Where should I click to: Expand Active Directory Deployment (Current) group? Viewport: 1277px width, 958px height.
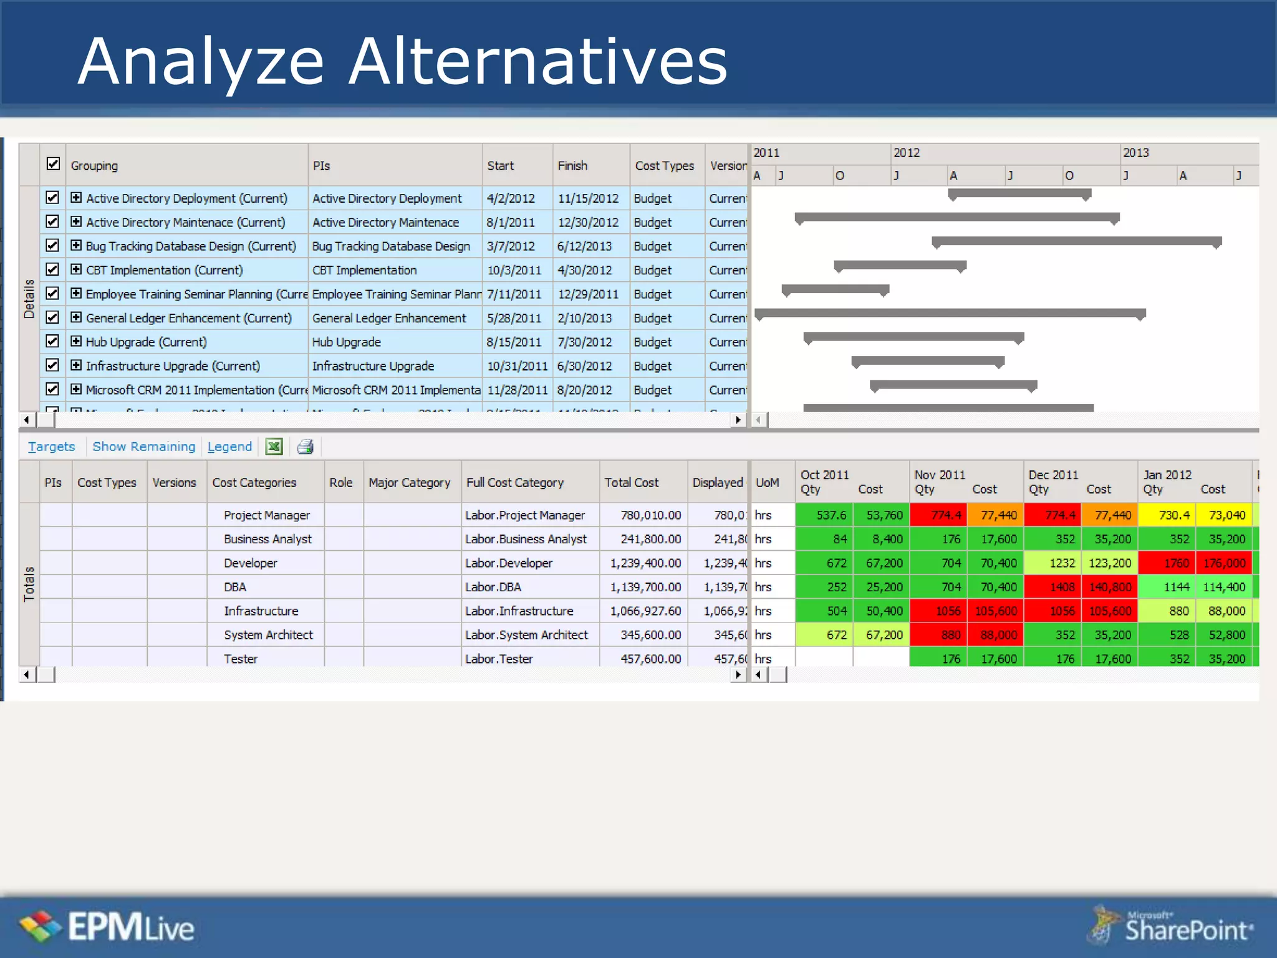pyautogui.click(x=76, y=198)
